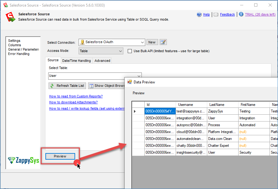
Task: Click the Id column header
Action: coord(160,105)
